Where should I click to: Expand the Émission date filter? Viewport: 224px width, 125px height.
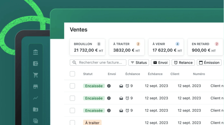209,63
